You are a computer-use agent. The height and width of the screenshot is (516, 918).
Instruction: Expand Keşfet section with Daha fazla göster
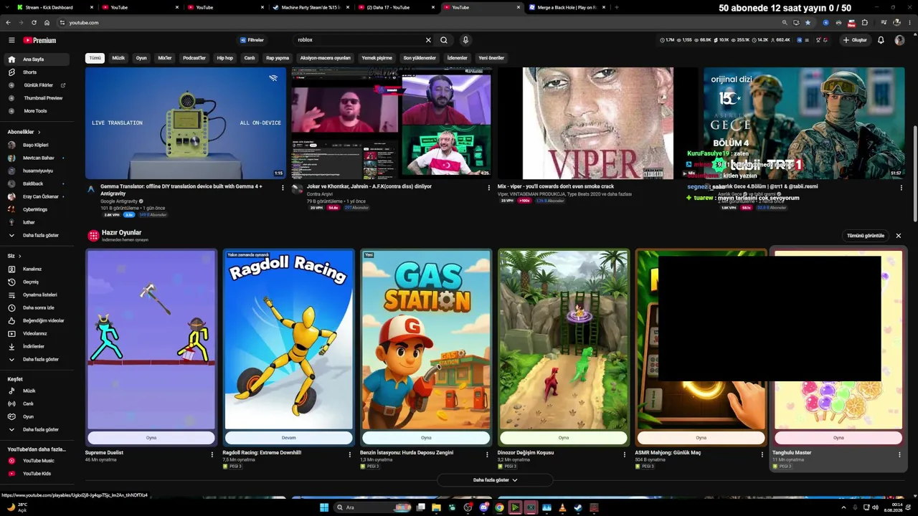[38, 429]
